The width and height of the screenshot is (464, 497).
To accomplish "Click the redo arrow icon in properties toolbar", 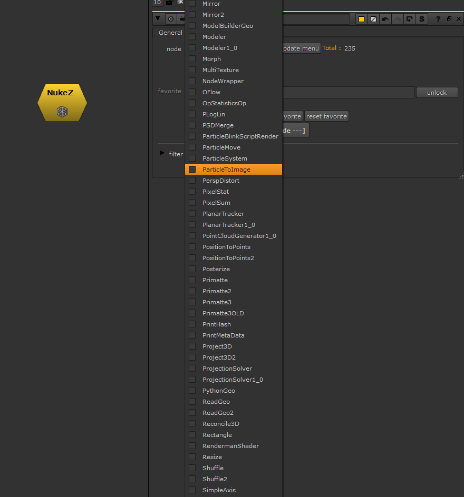I will coord(398,18).
